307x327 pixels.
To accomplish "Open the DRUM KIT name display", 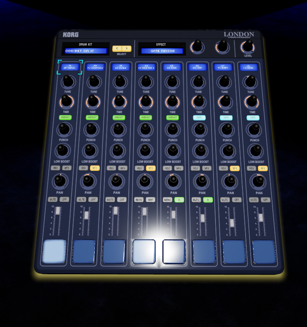I will 86,51.
